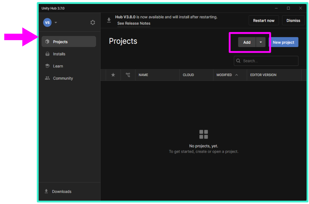Viewport: 309px width, 204px height.
Task: Open the settings gear icon
Action: click(x=93, y=22)
